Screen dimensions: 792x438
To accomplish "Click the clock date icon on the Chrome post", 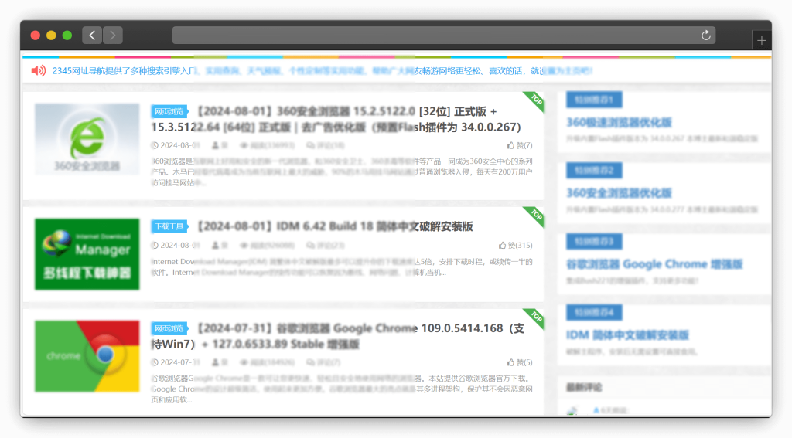I will [x=155, y=362].
